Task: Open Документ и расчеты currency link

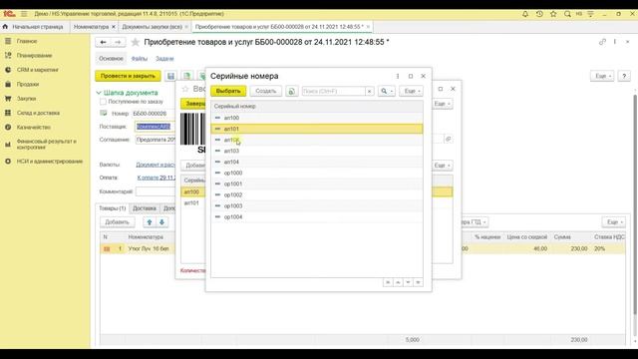Action: click(156, 165)
